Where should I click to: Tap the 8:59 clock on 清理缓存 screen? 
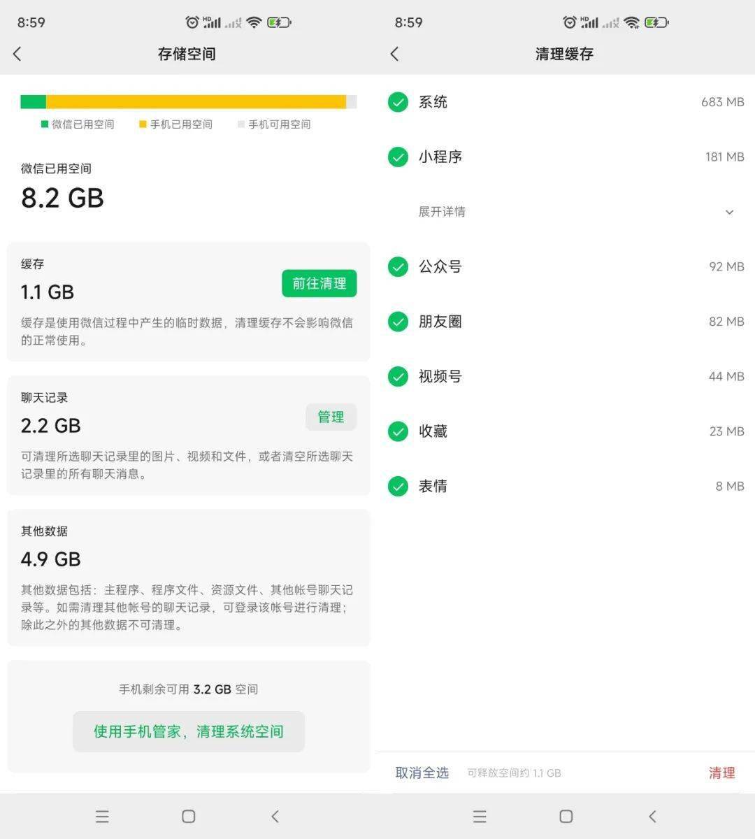point(409,22)
